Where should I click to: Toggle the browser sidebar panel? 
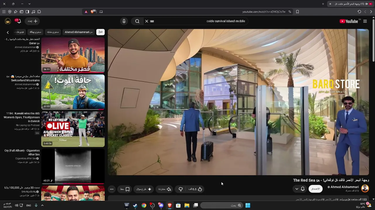click(27, 12)
